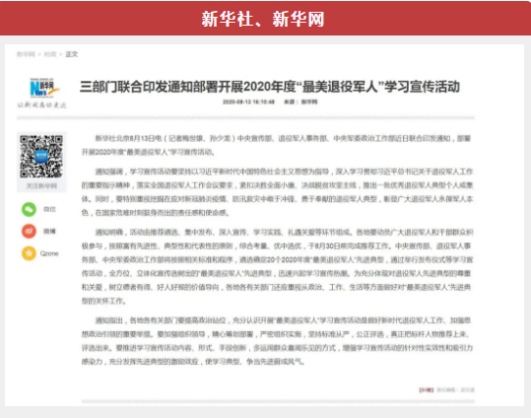Click the paragraph starting 通知明确
This screenshot has width=531, height=418.
[277, 266]
